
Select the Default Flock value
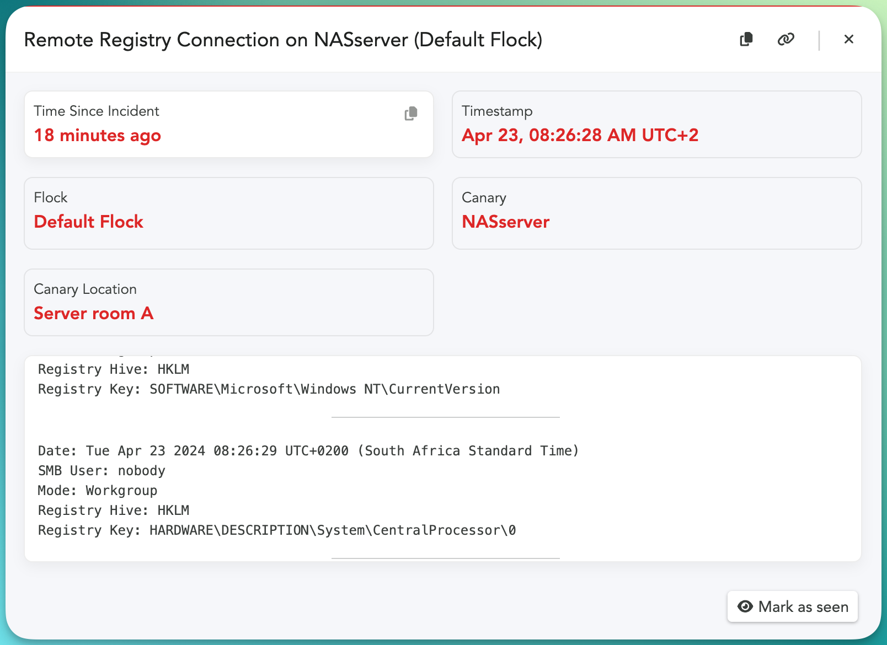click(x=89, y=222)
